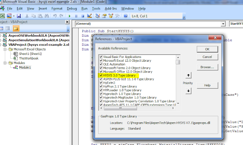Click the Insert UserForm toolbar icon
This screenshot has width=243, height=145.
(x=9, y=16)
